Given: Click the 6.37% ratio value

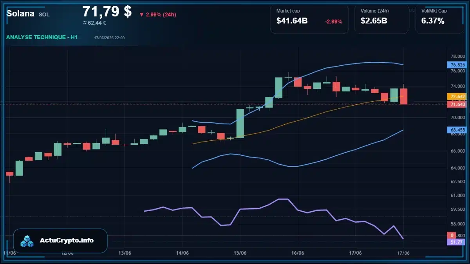Looking at the screenshot, I should click(x=433, y=21).
